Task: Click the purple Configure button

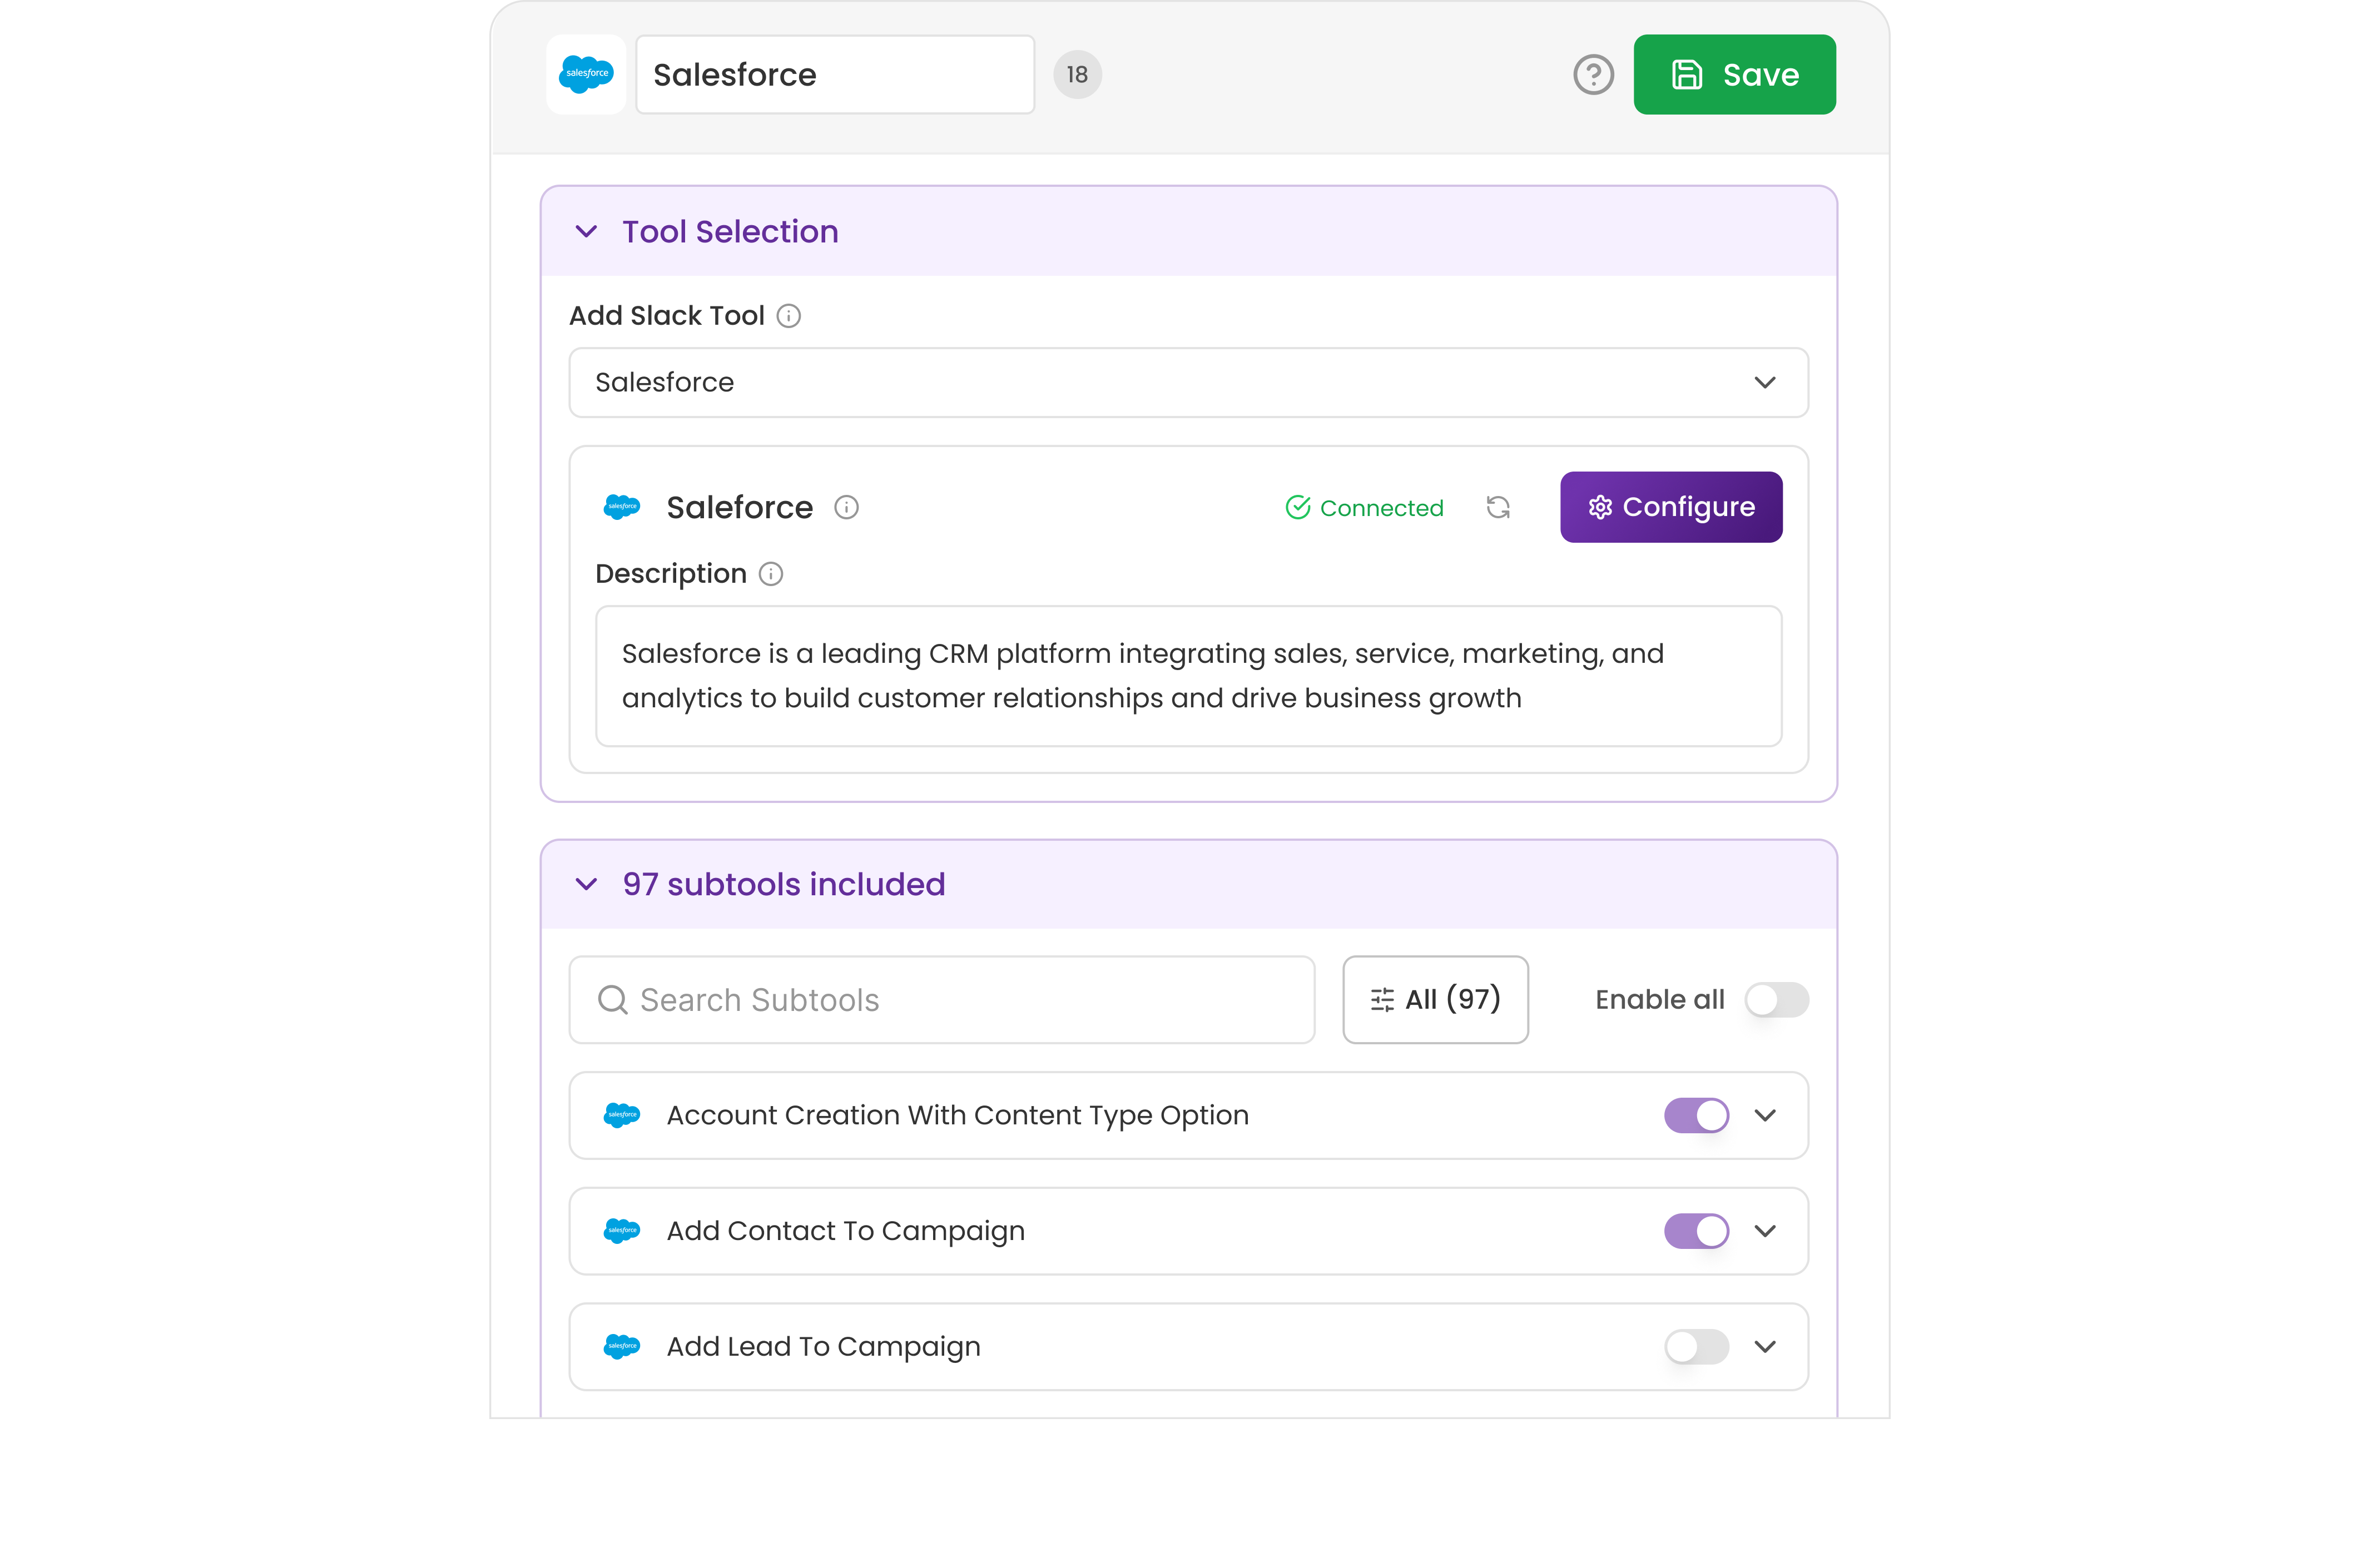Action: pyautogui.click(x=1670, y=507)
